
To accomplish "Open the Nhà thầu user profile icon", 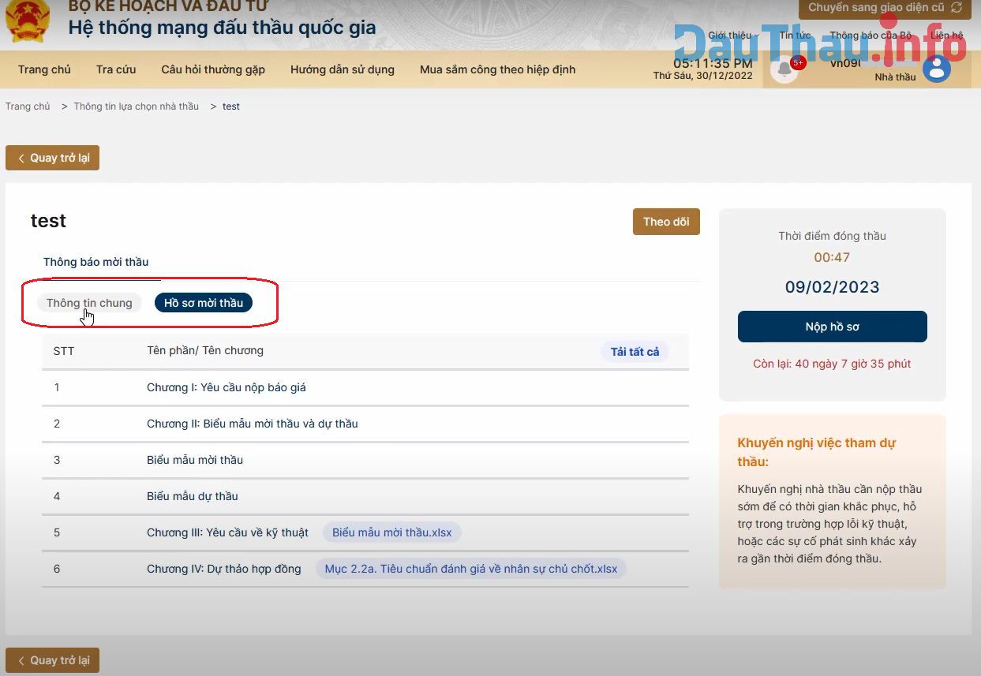I will [936, 69].
